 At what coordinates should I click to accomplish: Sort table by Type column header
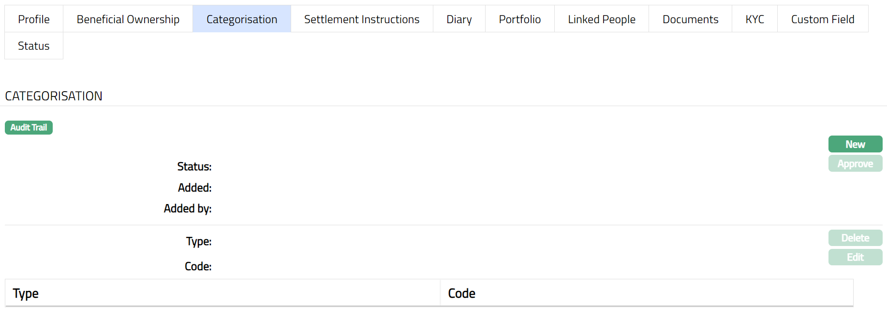[26, 293]
